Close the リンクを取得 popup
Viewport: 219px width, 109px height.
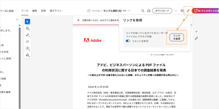[x=184, y=20]
